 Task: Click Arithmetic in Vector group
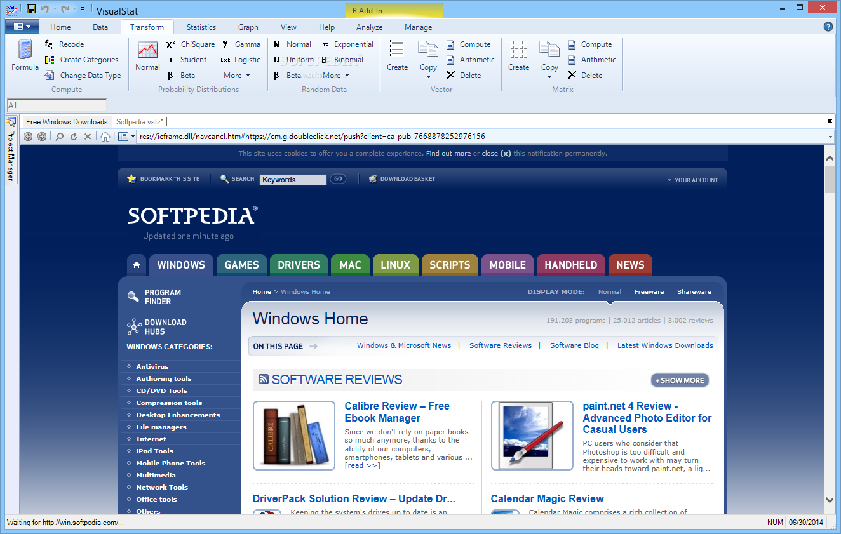[471, 60]
